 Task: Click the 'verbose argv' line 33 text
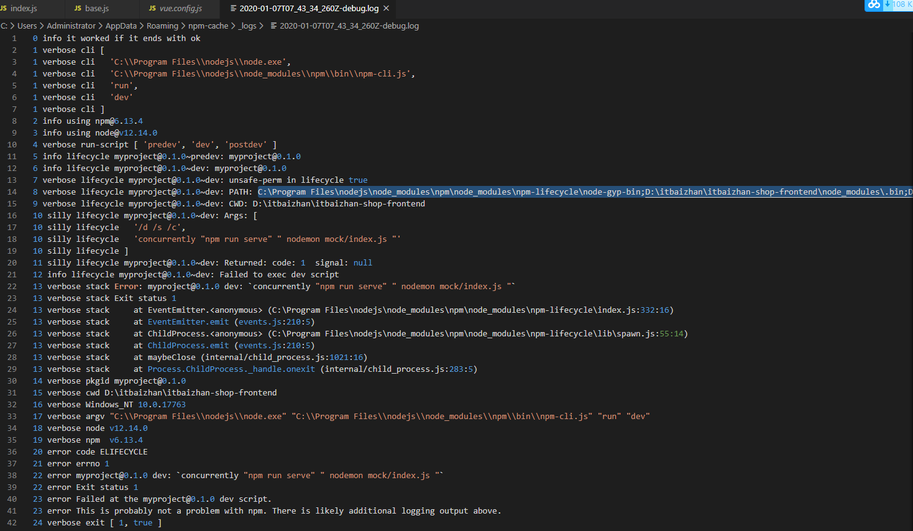click(348, 417)
